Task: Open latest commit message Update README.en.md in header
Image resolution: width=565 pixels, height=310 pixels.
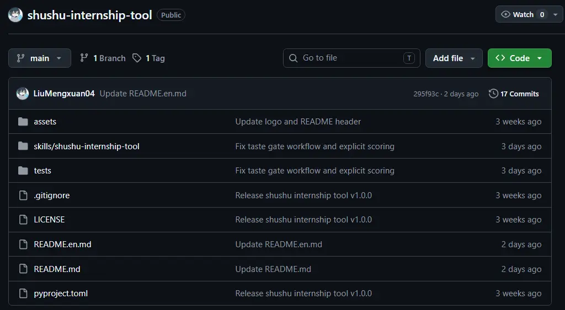Action: pyautogui.click(x=143, y=94)
